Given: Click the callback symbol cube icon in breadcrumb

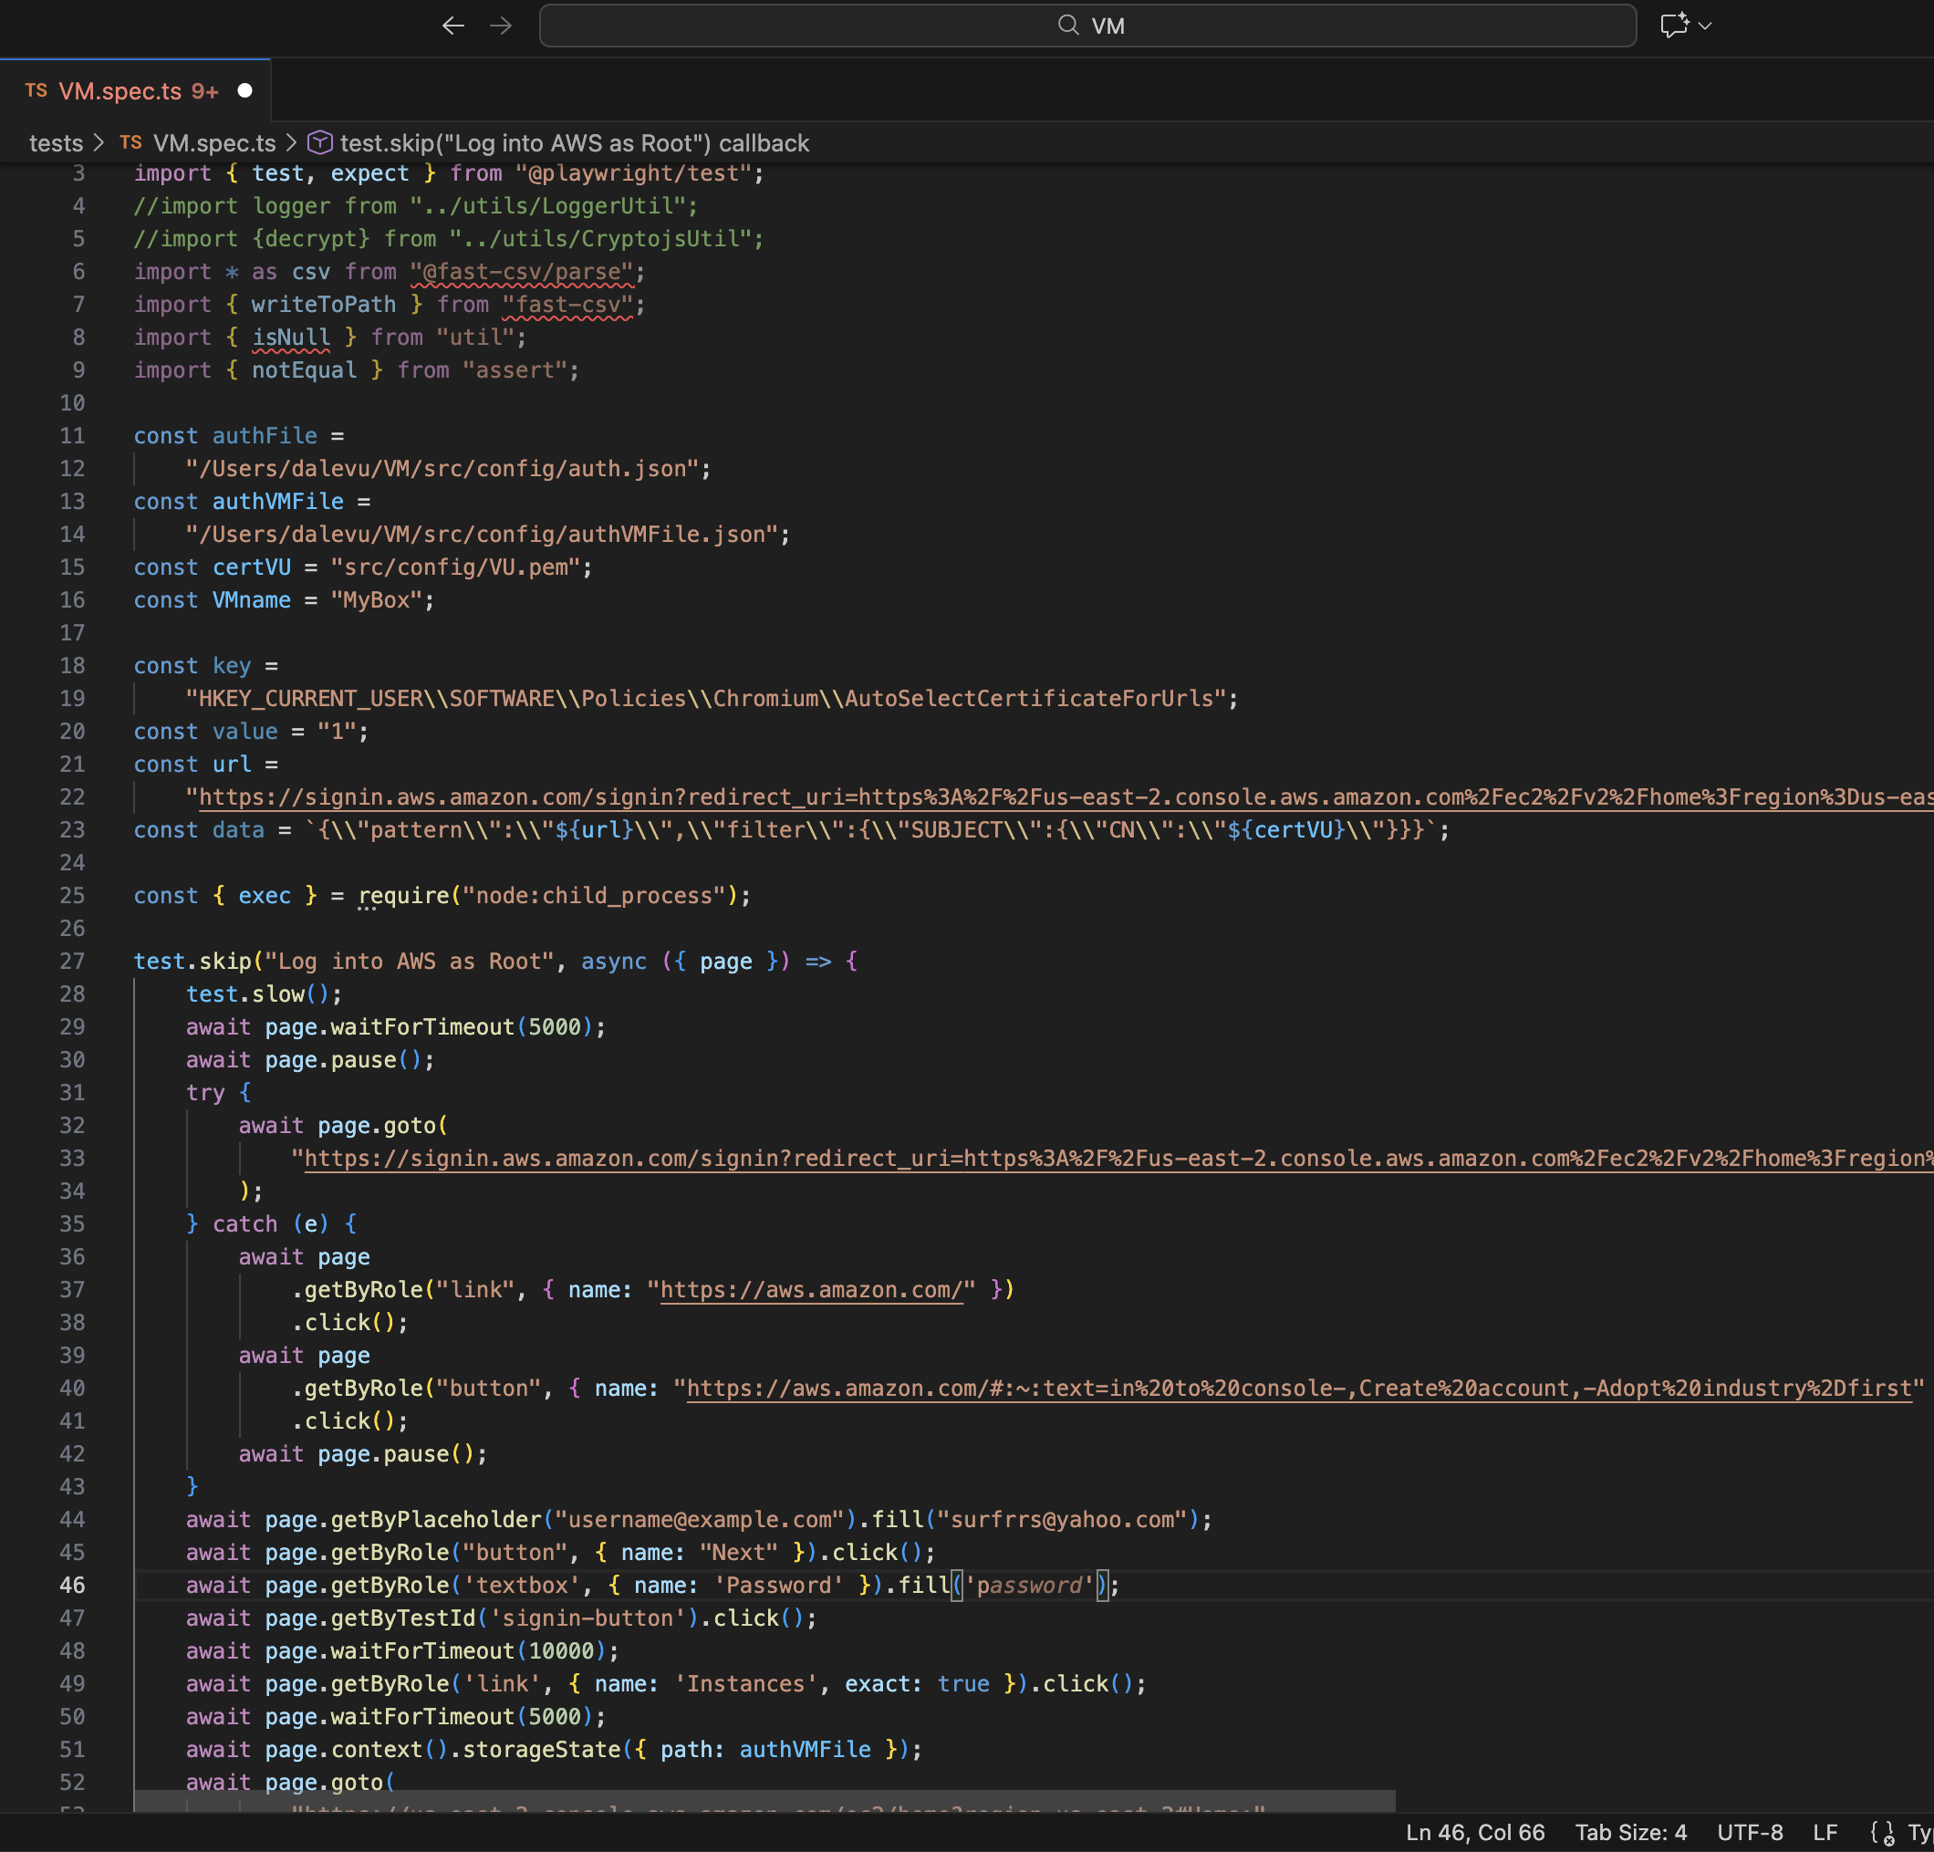Looking at the screenshot, I should point(319,143).
